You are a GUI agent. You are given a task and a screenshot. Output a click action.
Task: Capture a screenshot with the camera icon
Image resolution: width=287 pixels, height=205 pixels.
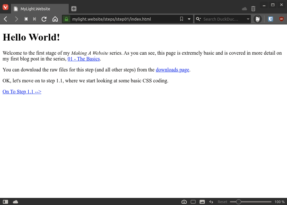184,202
